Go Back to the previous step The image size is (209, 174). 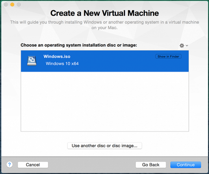click(x=151, y=165)
